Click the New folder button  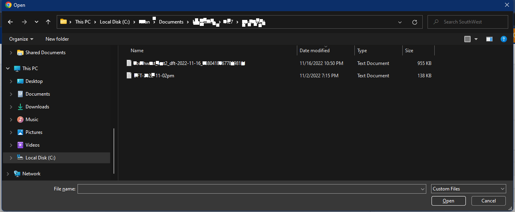tap(57, 39)
